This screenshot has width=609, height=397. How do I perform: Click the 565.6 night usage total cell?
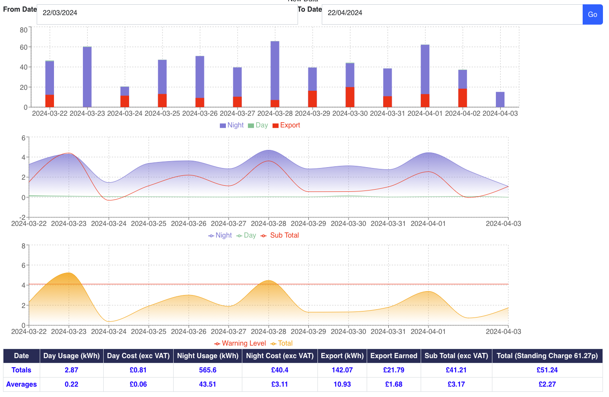point(208,370)
